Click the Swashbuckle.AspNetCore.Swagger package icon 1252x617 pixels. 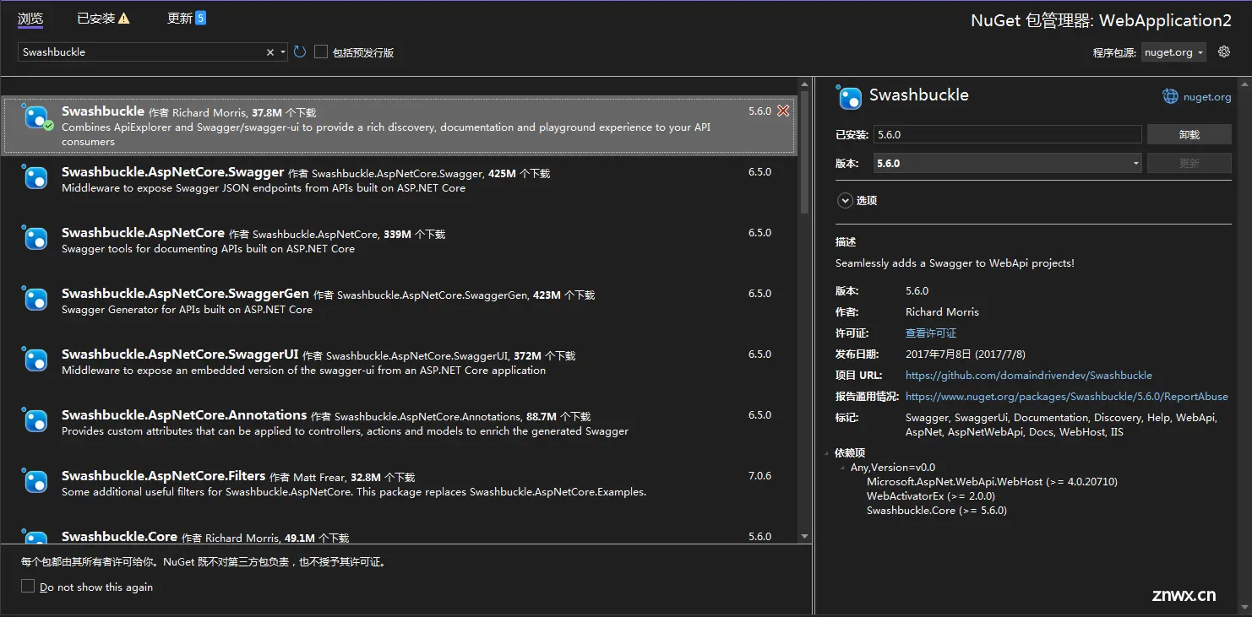(34, 176)
